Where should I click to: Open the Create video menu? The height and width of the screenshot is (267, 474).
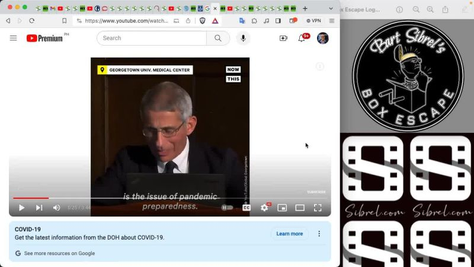coord(283,38)
